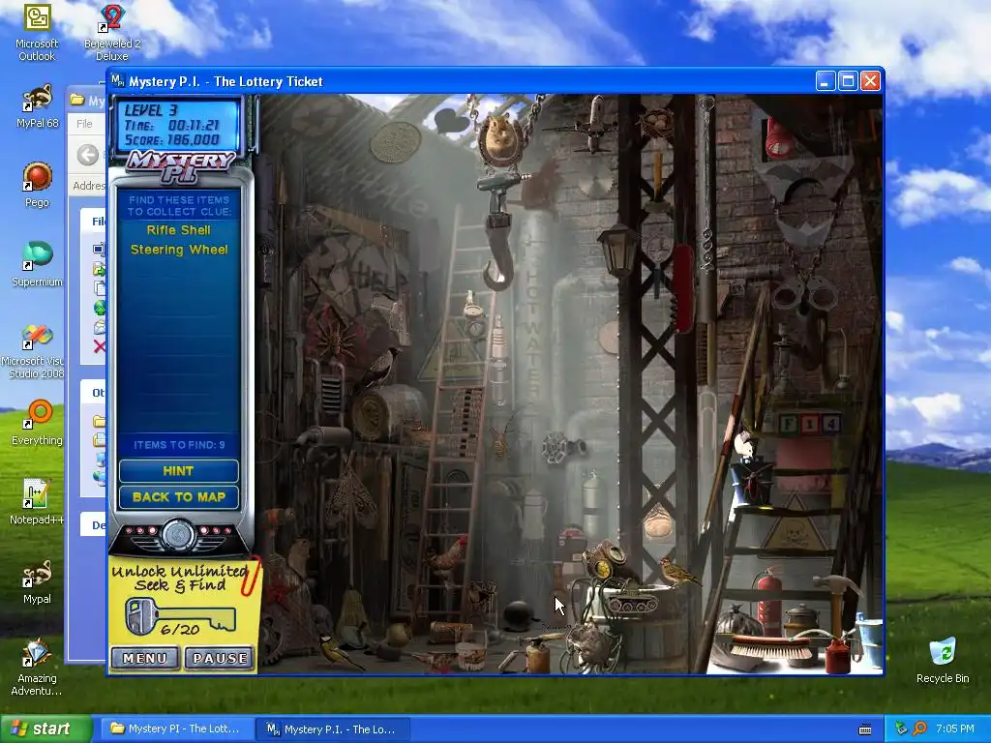Click the red lamp on the wall
The image size is (991, 743).
coord(780,139)
